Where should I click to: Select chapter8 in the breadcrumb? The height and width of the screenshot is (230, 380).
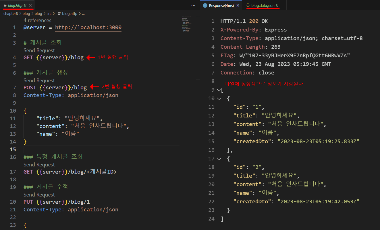[x=11, y=13]
